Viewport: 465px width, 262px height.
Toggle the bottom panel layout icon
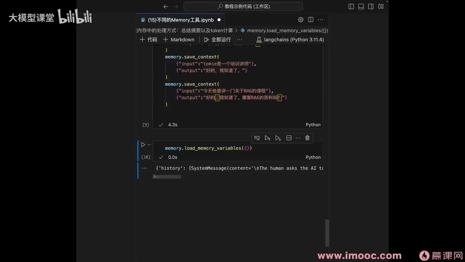tap(361, 7)
